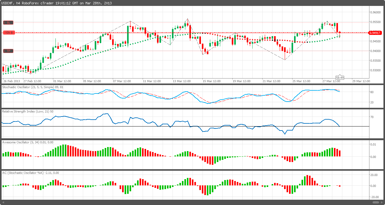
Task: Click the RSI level 70 axis label
Action: coord(372,117)
